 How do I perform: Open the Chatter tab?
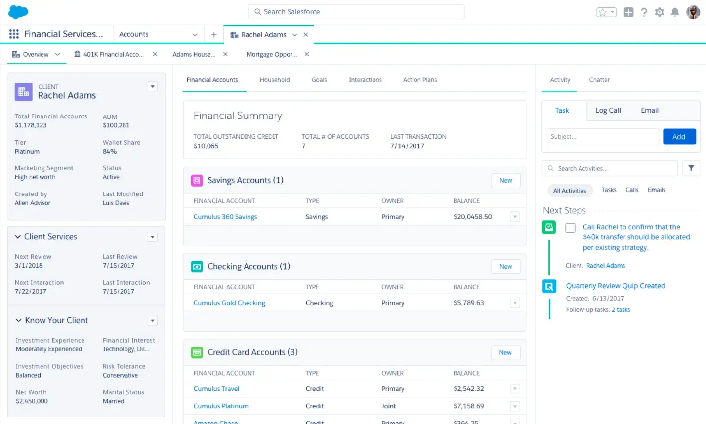coord(599,80)
